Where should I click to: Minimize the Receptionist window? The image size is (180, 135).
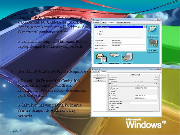[152, 20]
